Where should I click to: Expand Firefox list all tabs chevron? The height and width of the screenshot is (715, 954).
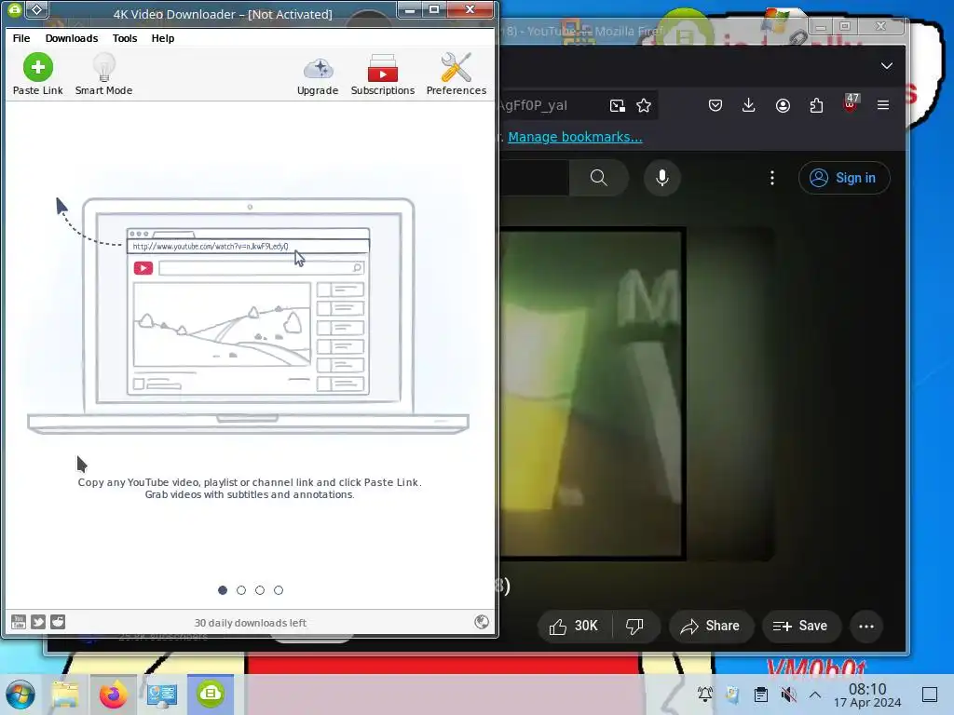(887, 66)
